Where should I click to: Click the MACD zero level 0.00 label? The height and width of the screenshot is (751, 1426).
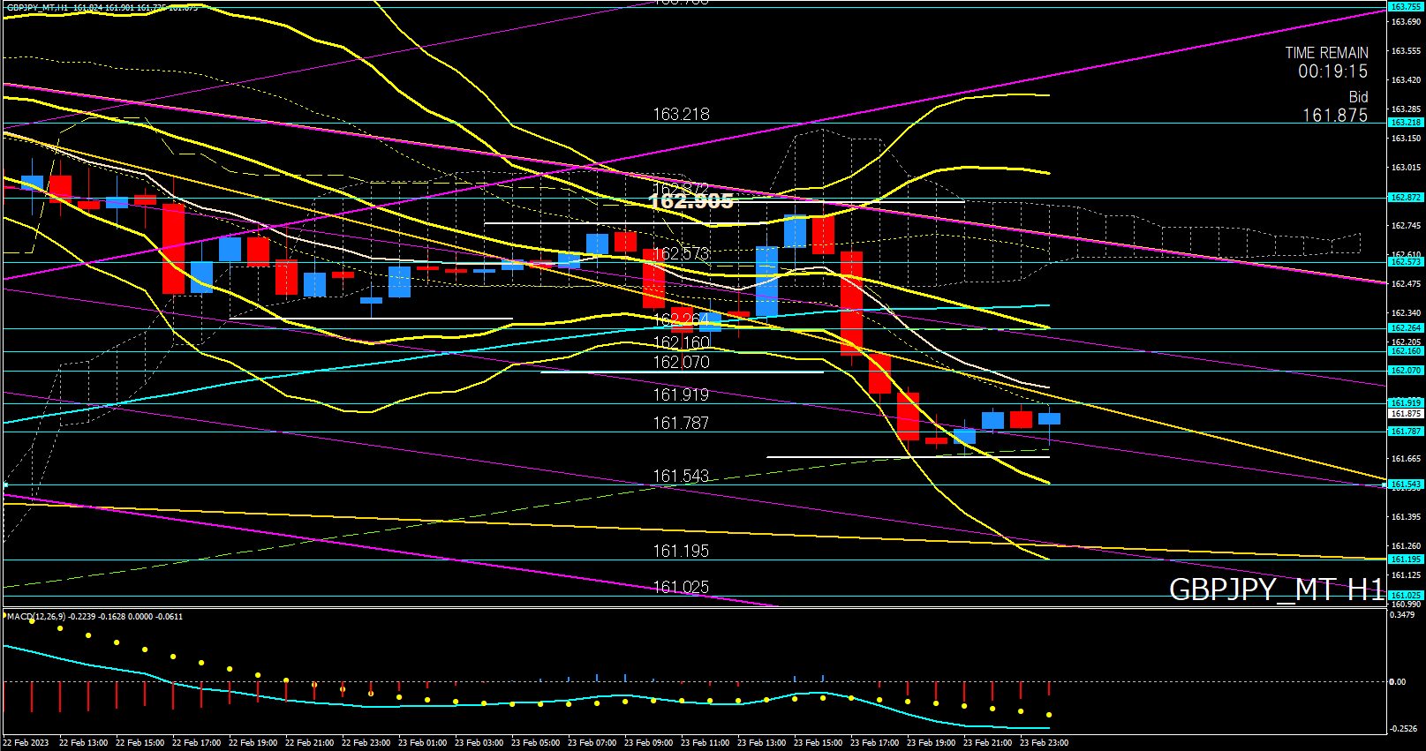coord(1398,682)
